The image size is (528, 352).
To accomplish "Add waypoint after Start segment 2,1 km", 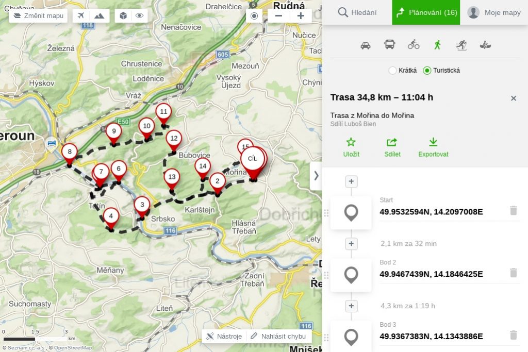I will click(351, 244).
